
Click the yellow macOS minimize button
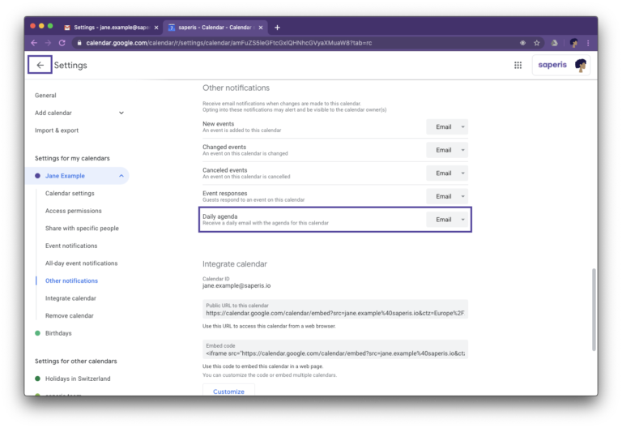41,26
